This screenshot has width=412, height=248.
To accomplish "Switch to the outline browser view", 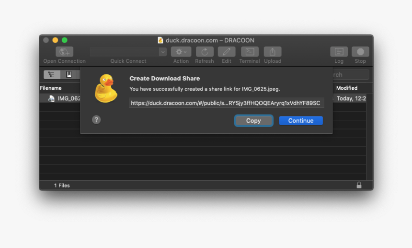I will pos(52,75).
